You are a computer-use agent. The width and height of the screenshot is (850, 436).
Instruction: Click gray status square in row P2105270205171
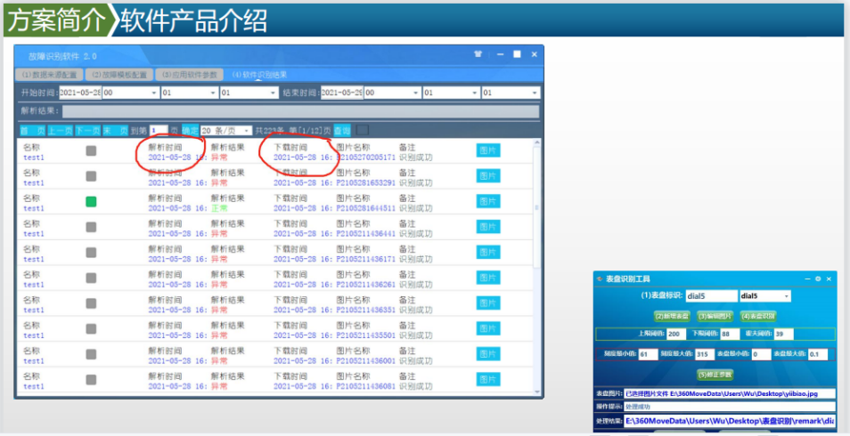(x=91, y=151)
